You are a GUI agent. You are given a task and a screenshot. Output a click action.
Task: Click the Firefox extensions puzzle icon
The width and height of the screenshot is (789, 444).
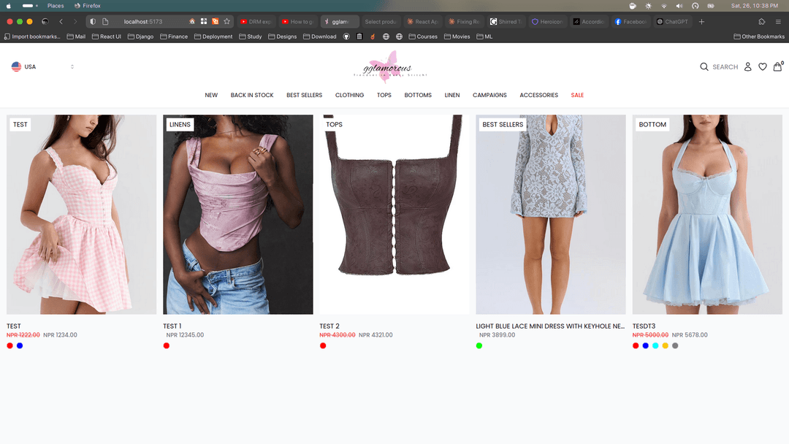click(x=762, y=22)
